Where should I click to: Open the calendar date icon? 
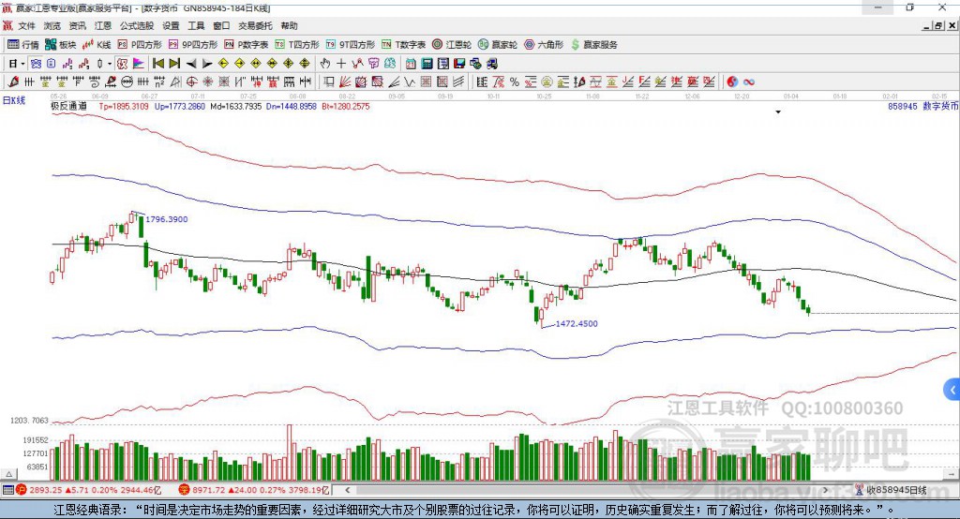(411, 64)
